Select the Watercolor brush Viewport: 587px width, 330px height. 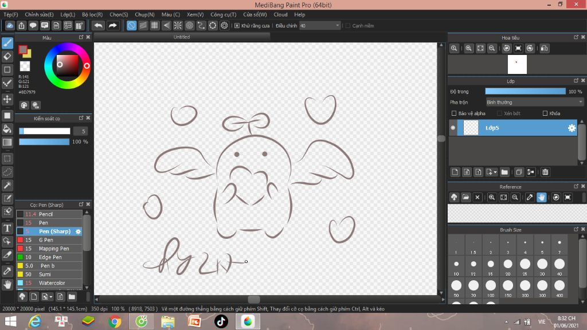[49, 283]
